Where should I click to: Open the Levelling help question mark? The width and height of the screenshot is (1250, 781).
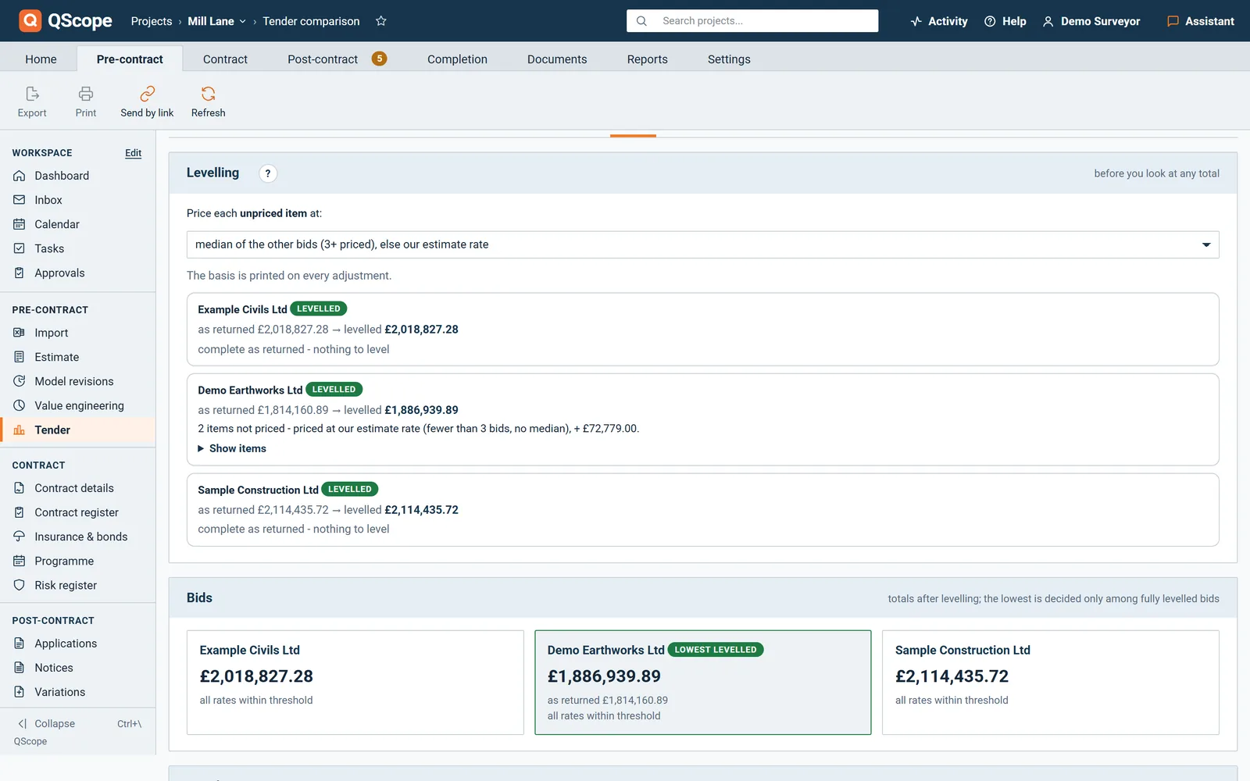pos(268,173)
